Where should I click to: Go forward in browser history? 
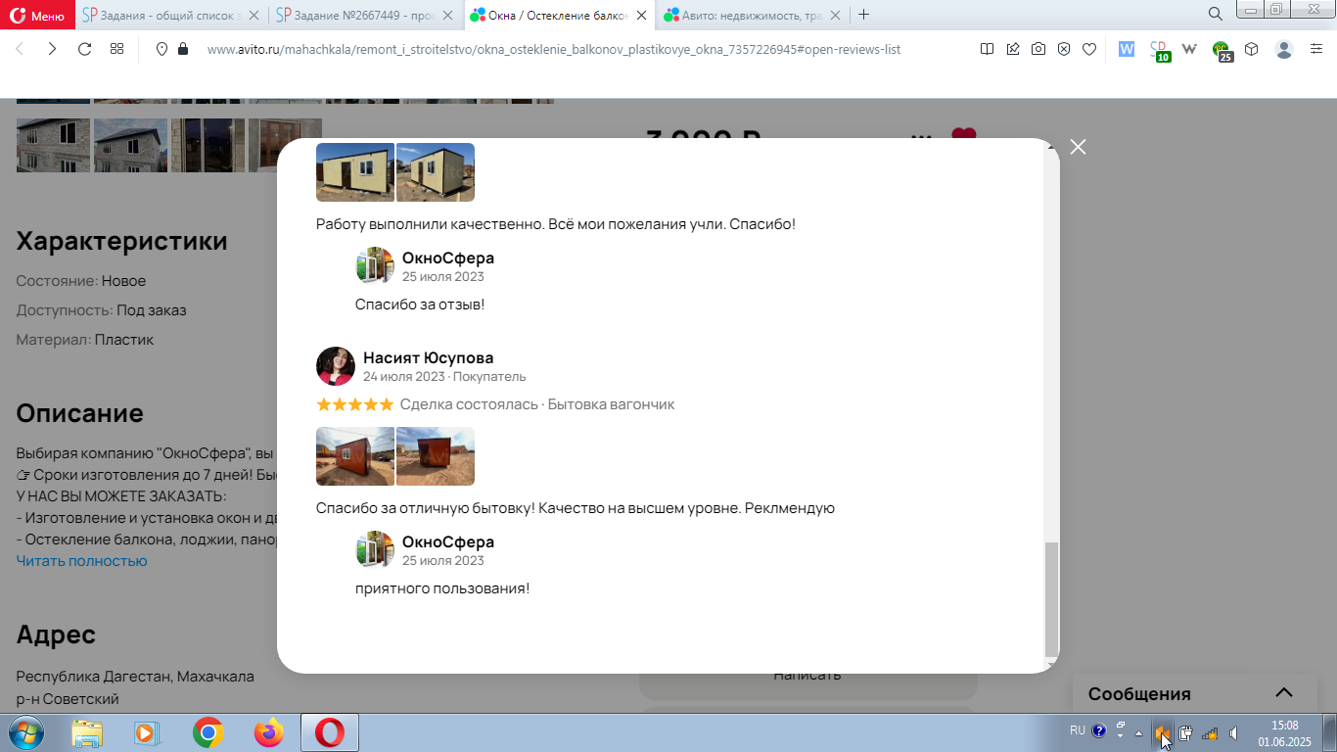click(52, 49)
